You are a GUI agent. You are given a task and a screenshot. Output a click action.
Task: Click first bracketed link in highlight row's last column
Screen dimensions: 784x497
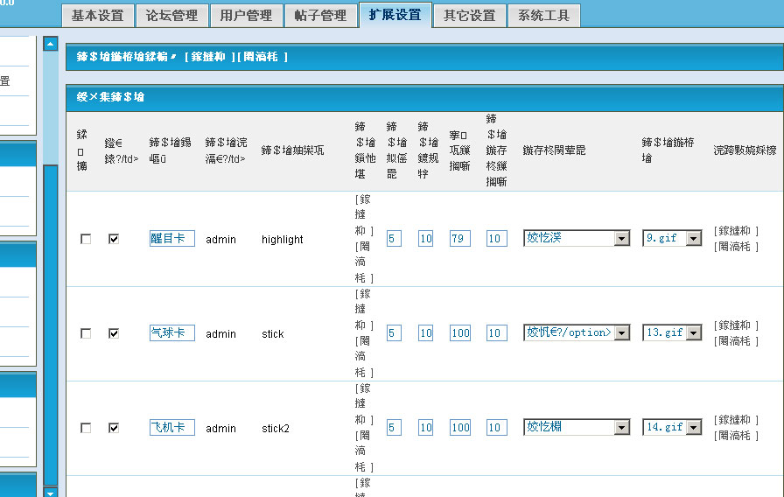pos(736,231)
